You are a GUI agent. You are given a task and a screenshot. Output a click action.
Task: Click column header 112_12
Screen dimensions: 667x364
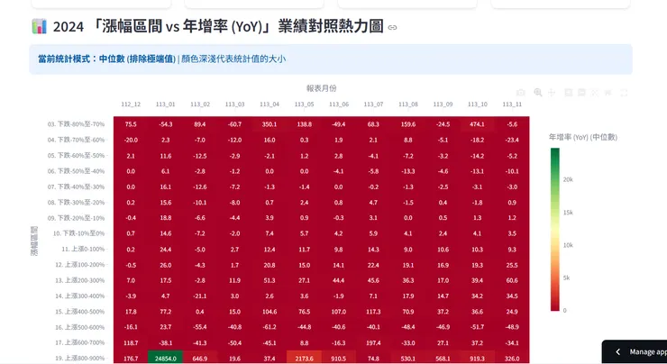pos(131,105)
